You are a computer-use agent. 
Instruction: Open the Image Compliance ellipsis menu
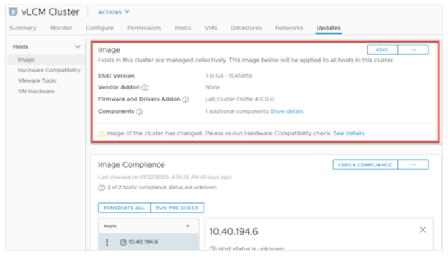point(413,165)
